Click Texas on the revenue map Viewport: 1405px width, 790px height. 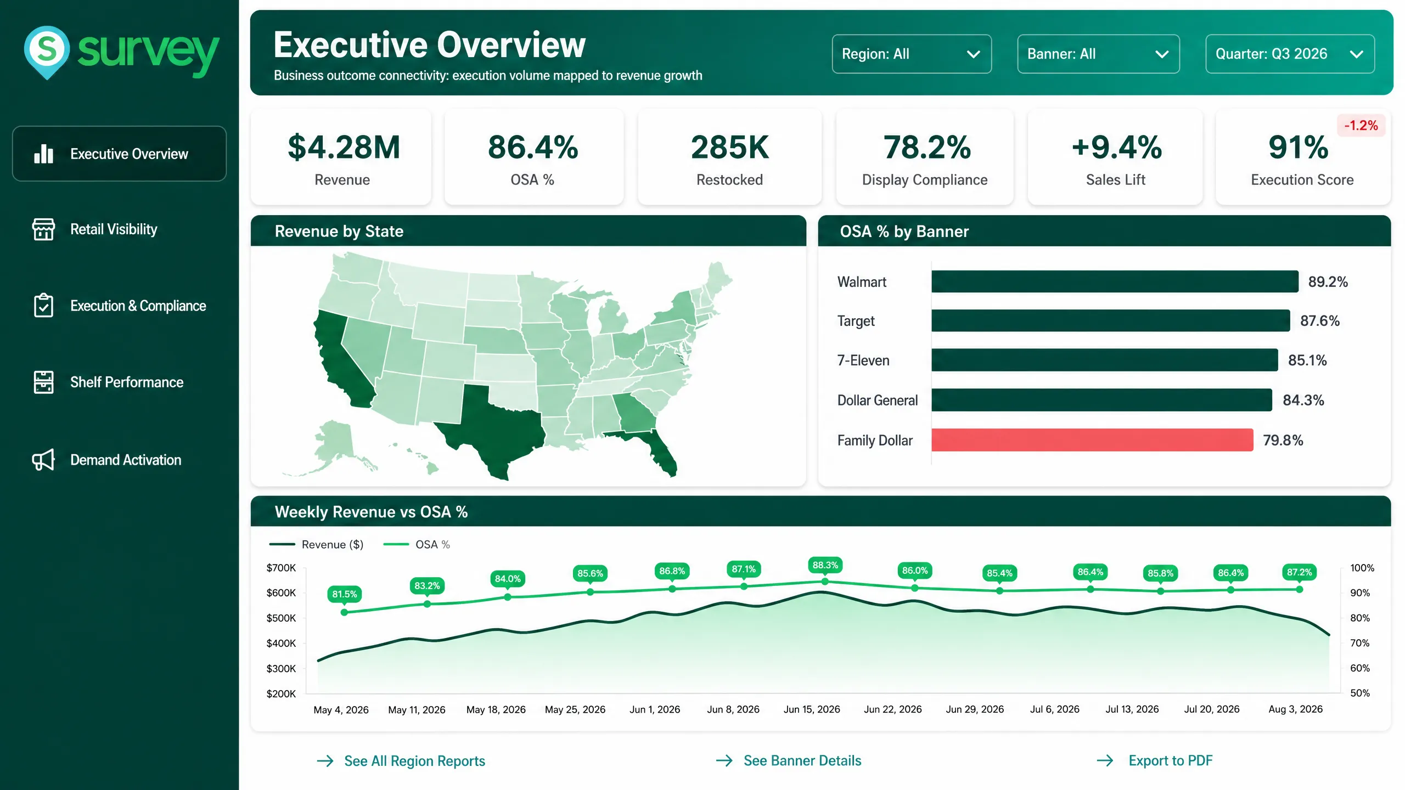[x=497, y=433]
